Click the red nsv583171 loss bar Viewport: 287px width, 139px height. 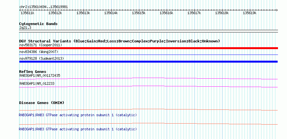pyautogui.click(x=148, y=48)
